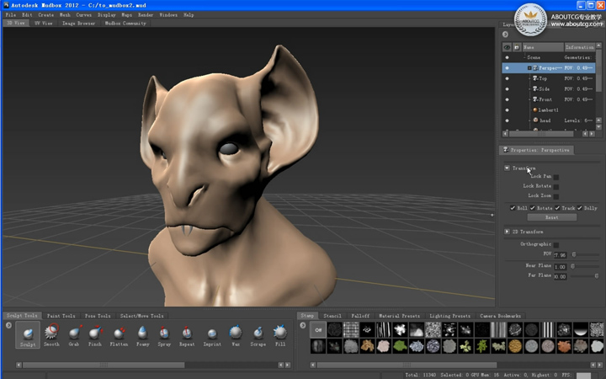
Task: Uncheck the Rotate checkbox
Action: (x=533, y=208)
